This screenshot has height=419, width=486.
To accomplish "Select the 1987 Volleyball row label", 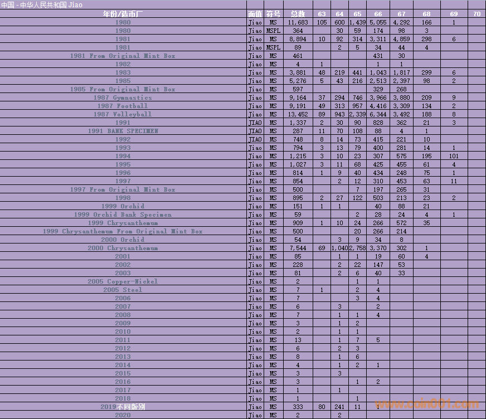I will pyautogui.click(x=123, y=114).
